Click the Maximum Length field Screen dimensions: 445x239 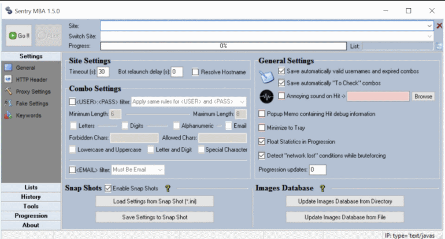click(x=240, y=114)
